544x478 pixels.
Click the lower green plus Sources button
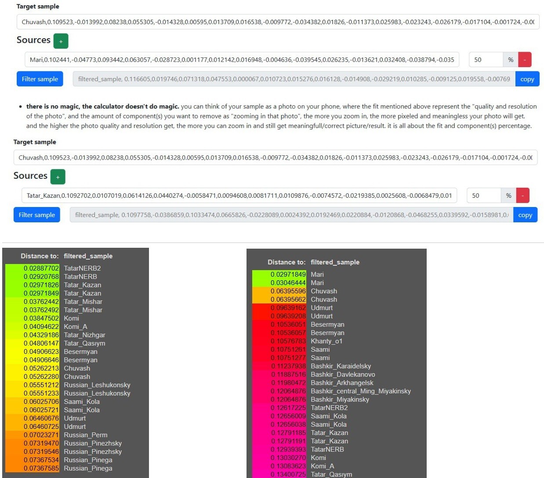(x=58, y=177)
